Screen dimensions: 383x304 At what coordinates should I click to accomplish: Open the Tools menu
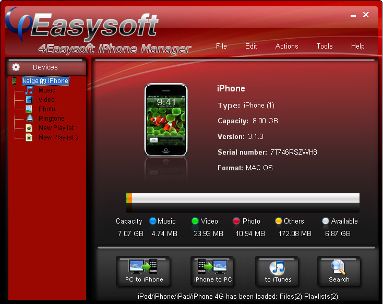coord(325,46)
